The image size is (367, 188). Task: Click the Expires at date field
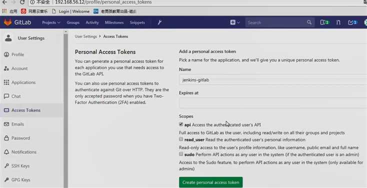(x=273, y=103)
